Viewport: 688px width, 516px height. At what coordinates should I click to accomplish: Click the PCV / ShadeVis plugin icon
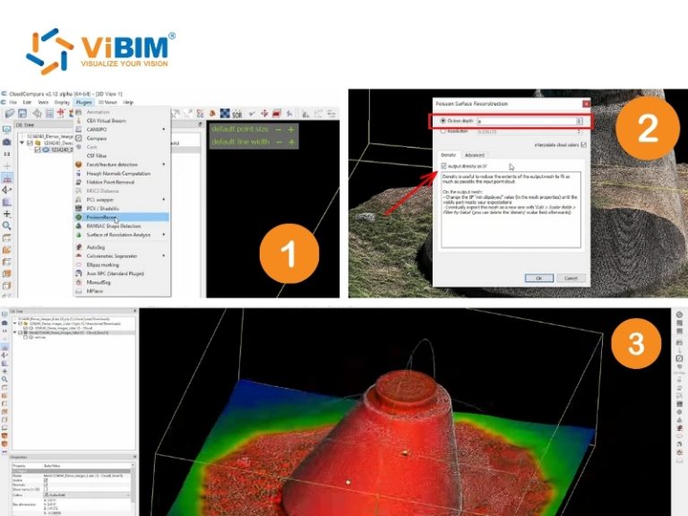point(79,209)
